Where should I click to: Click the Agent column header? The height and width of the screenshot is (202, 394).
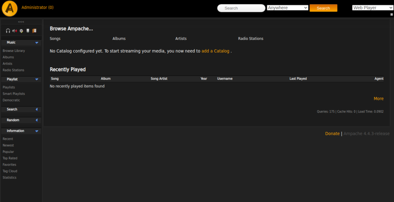379,79
